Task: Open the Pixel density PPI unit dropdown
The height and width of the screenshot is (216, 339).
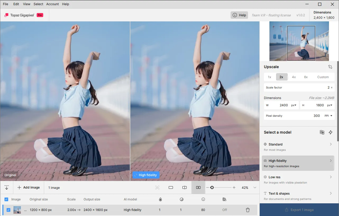Action: coord(328,116)
